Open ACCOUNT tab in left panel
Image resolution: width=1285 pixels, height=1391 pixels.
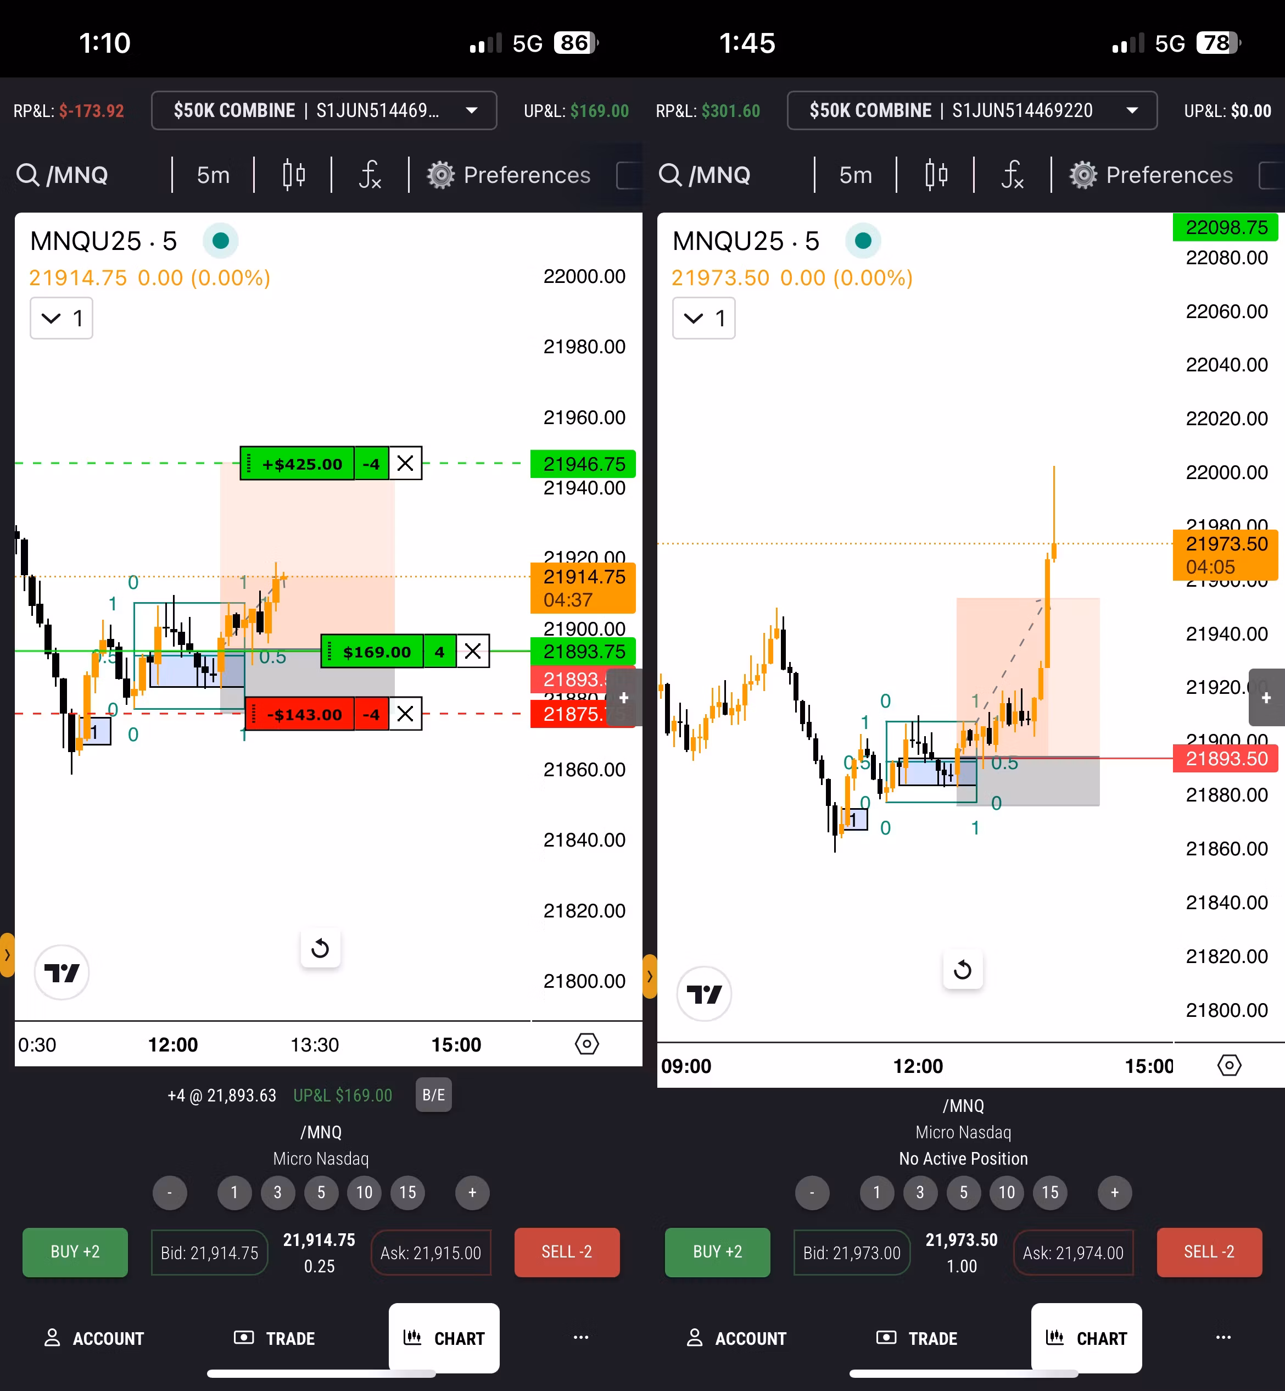point(94,1338)
